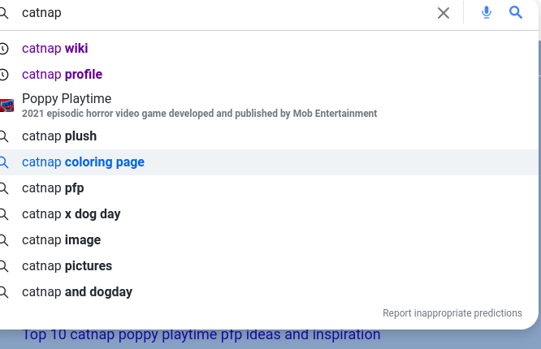Select the highlighted 'catnap coloring page' suggestion

(83, 162)
